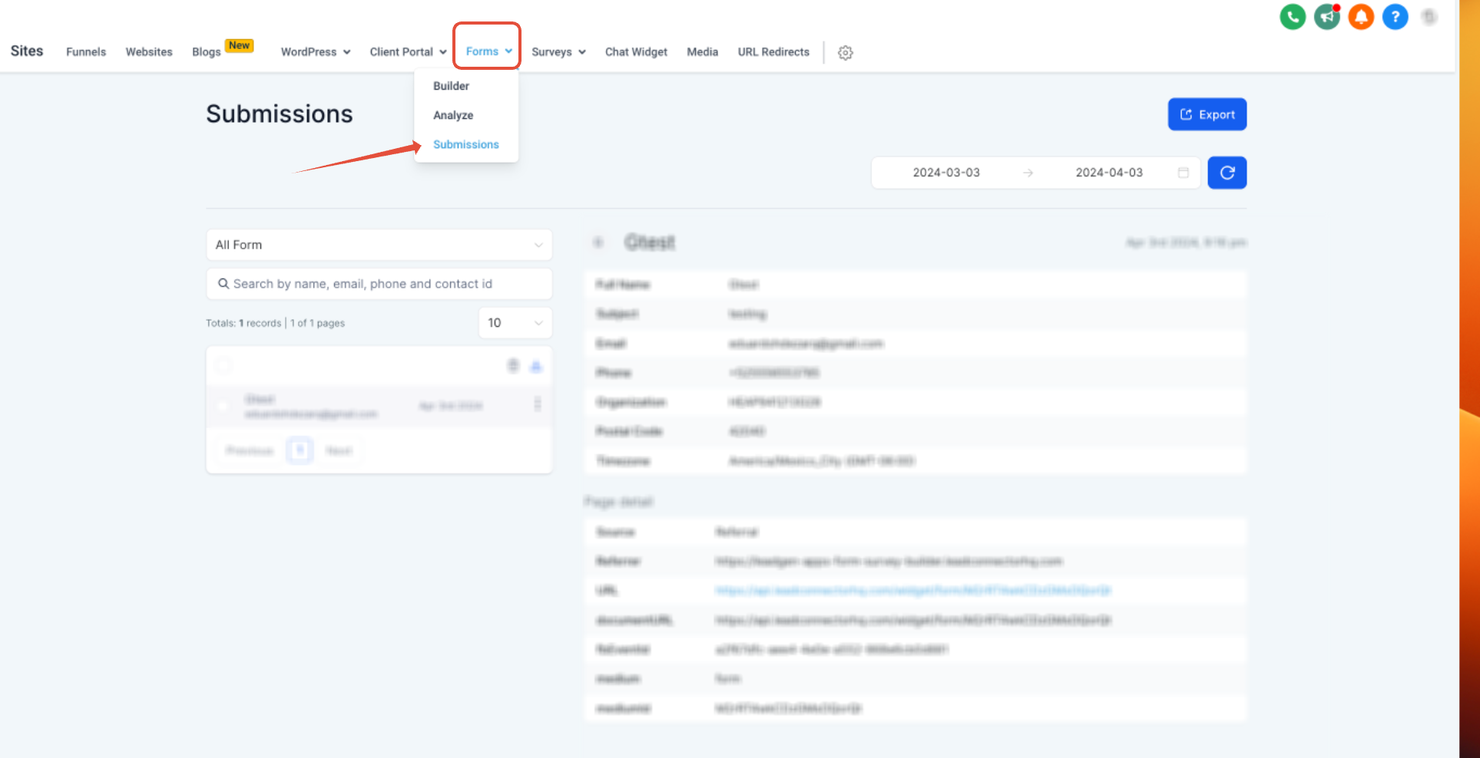This screenshot has width=1480, height=758.
Task: Open the green phone dialer icon
Action: point(1292,16)
